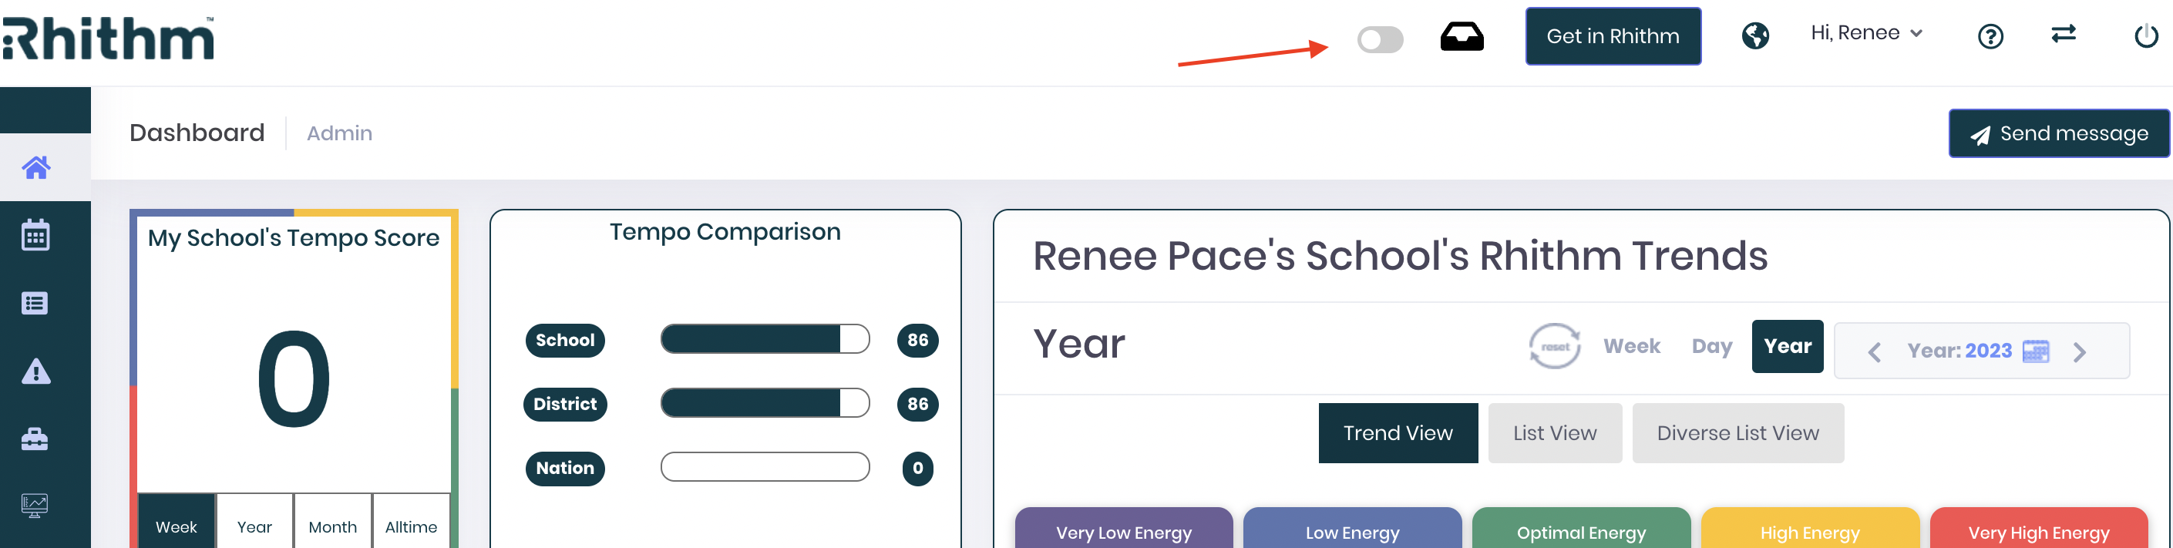Screen dimensions: 2173x548
Task: Click the warning triangle sidebar icon
Action: pos(35,371)
